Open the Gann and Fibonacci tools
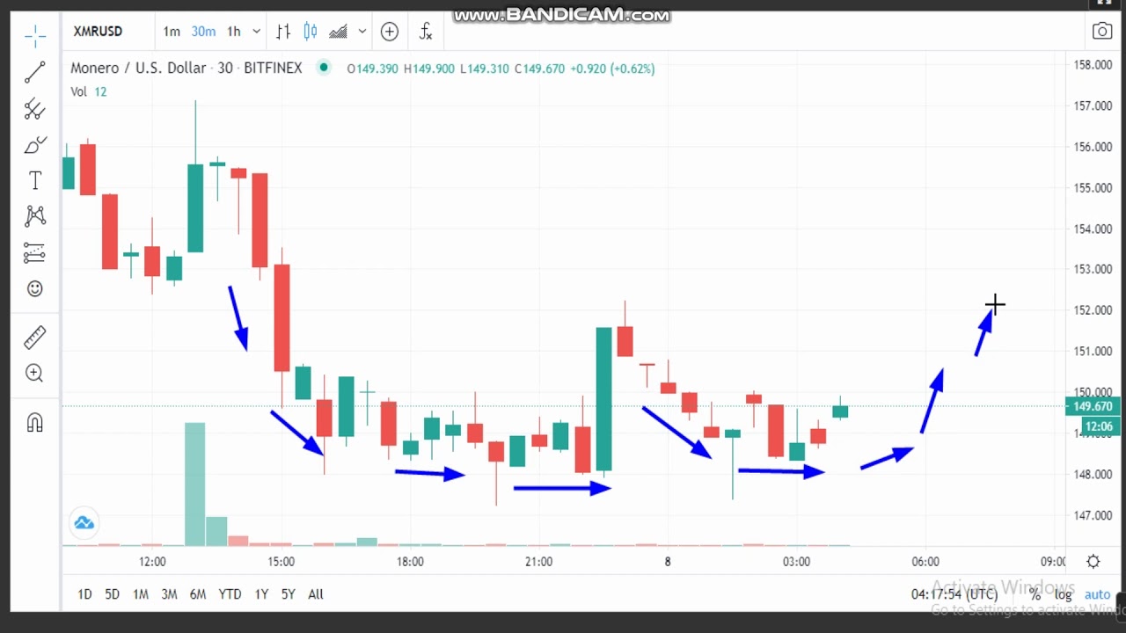Screen dimensions: 1126x633 [x=35, y=109]
